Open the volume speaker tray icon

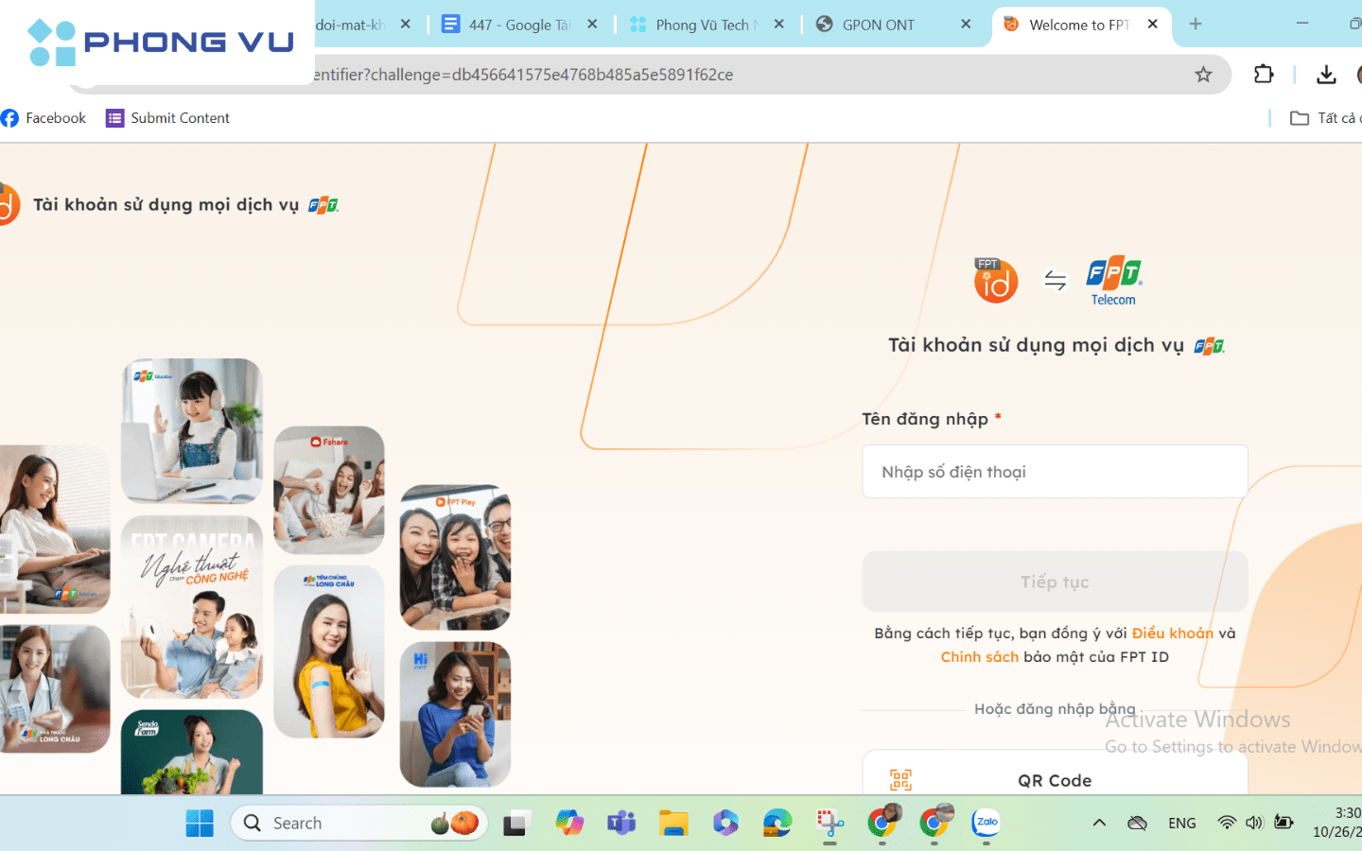click(1255, 824)
